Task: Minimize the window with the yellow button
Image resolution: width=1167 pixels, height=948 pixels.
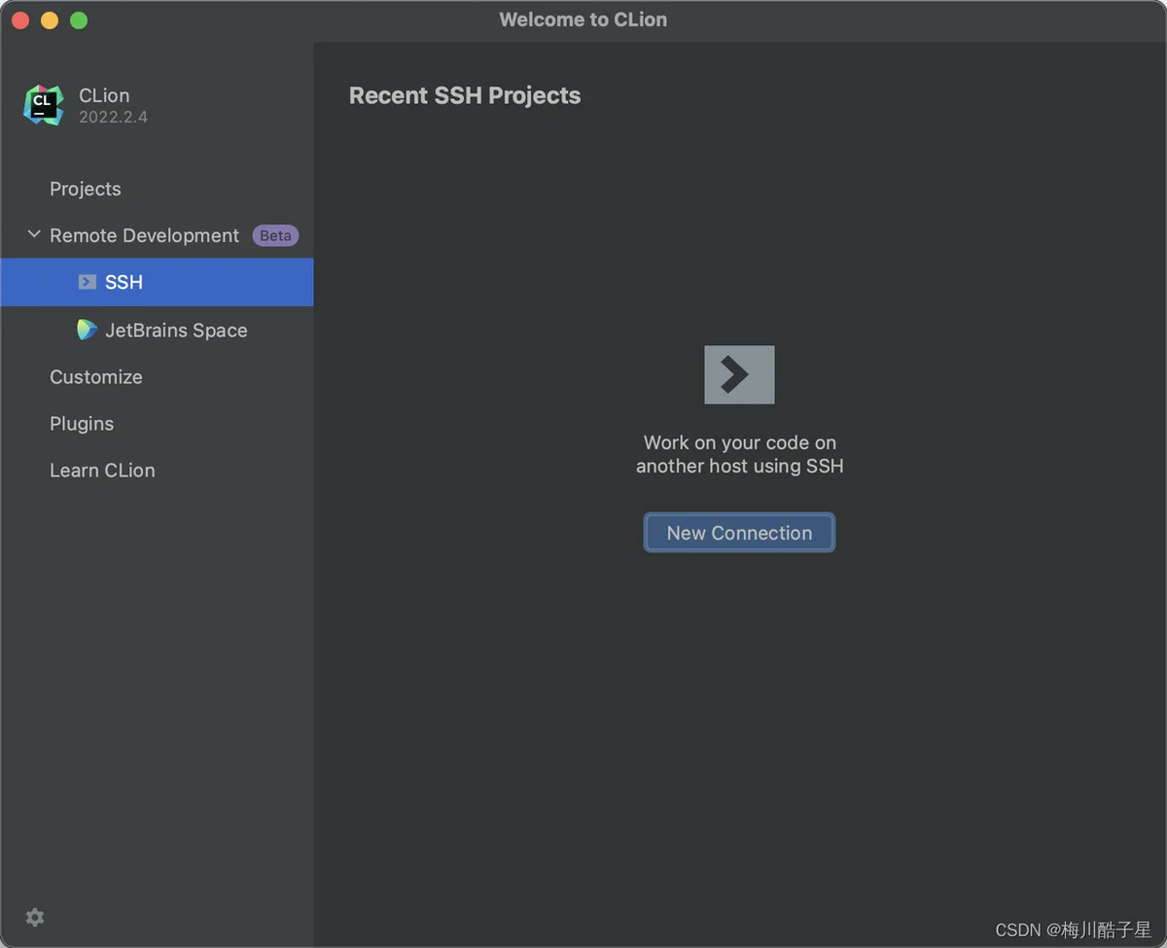Action: click(x=50, y=20)
